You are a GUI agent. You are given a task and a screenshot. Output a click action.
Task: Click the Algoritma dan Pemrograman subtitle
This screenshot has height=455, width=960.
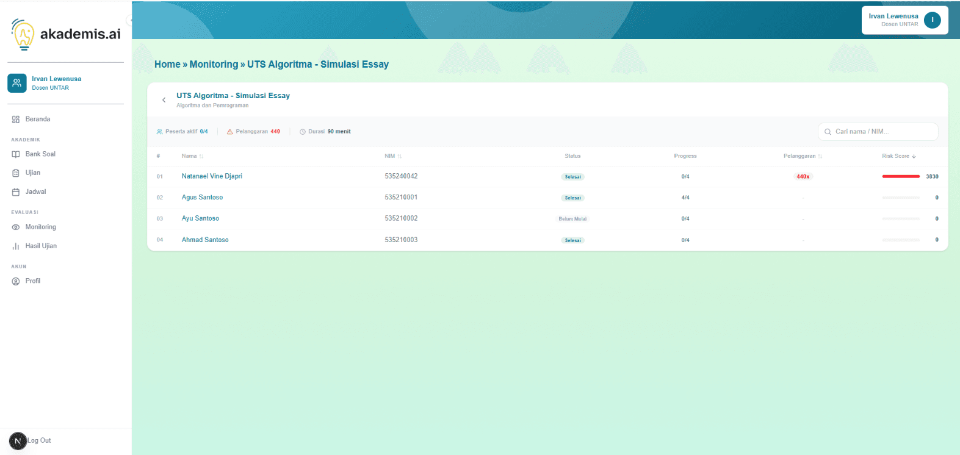pyautogui.click(x=212, y=106)
